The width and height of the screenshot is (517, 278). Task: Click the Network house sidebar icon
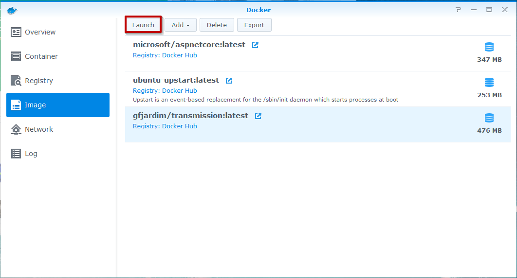pyautogui.click(x=16, y=129)
